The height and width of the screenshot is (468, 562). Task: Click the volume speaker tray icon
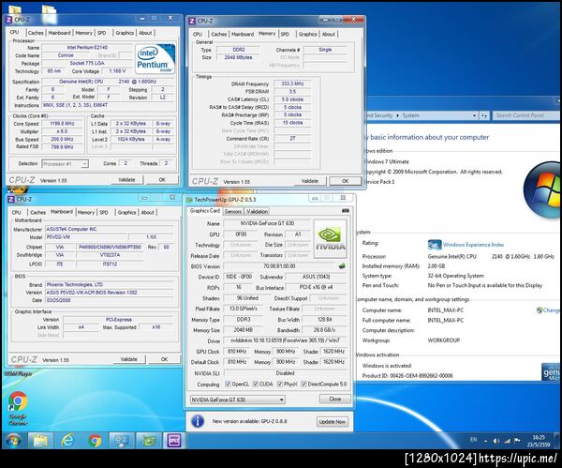[x=496, y=441]
